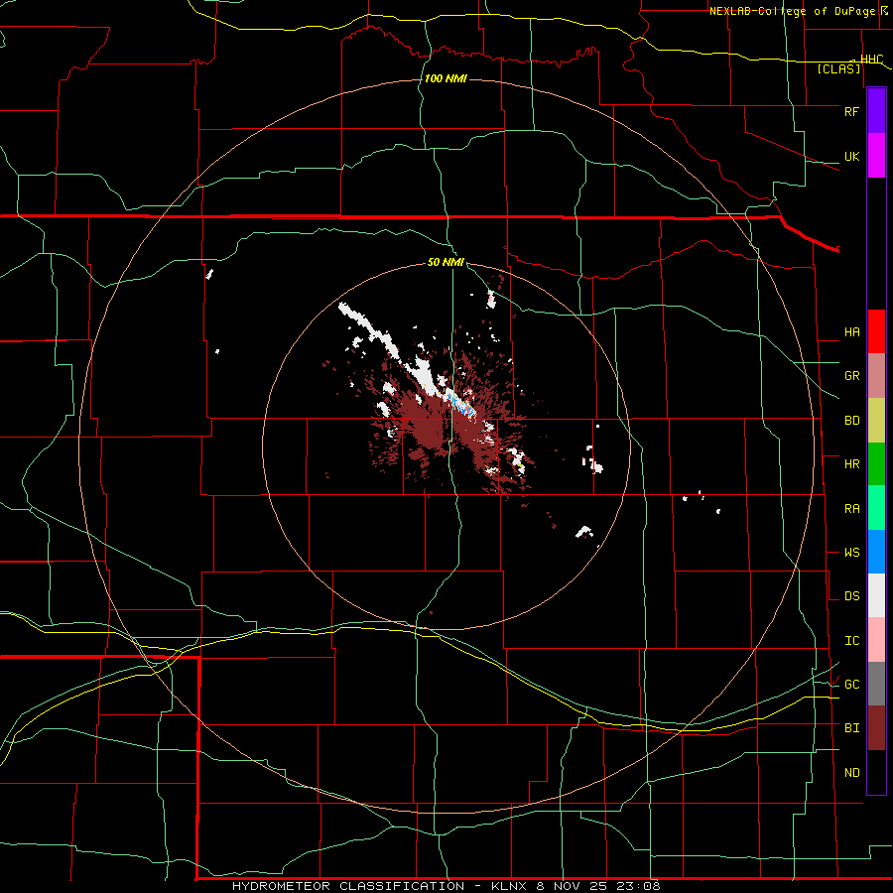The height and width of the screenshot is (893, 893).
Task: Click the WS legend label
Action: coord(851,553)
